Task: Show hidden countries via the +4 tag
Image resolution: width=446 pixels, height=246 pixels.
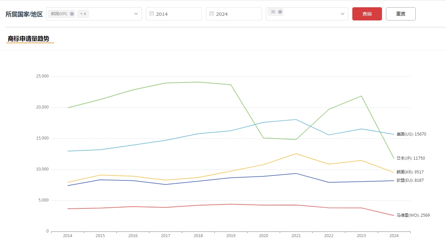Action: (x=83, y=14)
